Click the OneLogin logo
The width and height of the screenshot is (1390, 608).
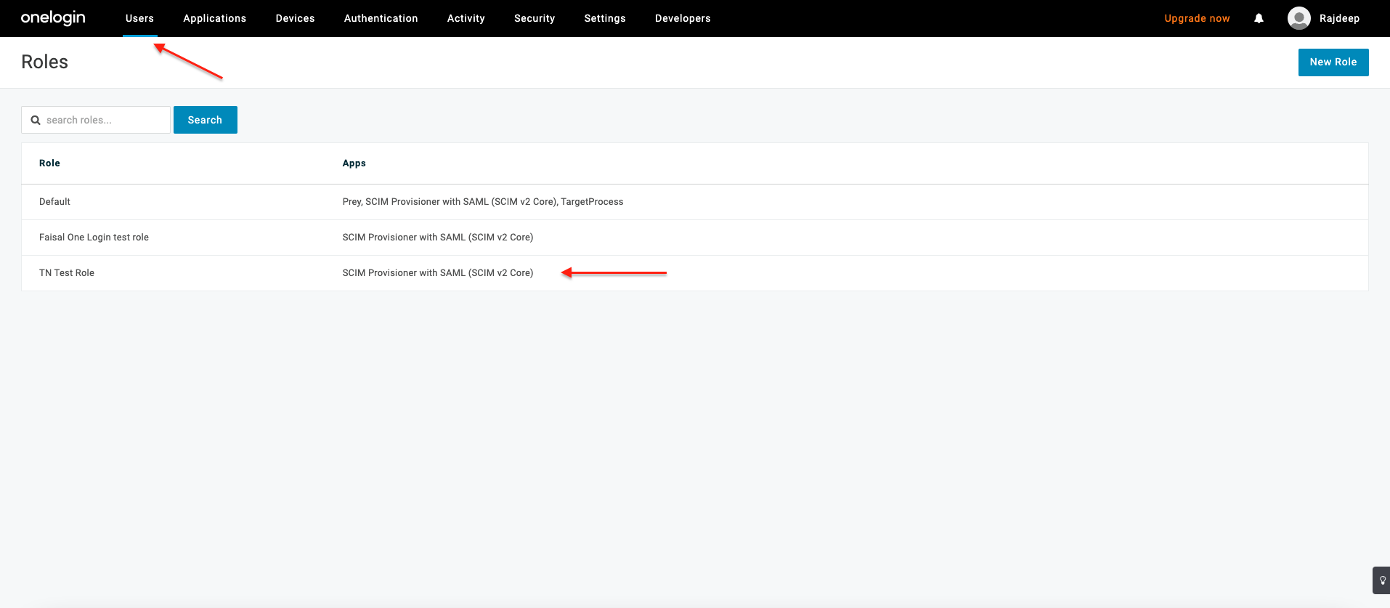(x=53, y=18)
